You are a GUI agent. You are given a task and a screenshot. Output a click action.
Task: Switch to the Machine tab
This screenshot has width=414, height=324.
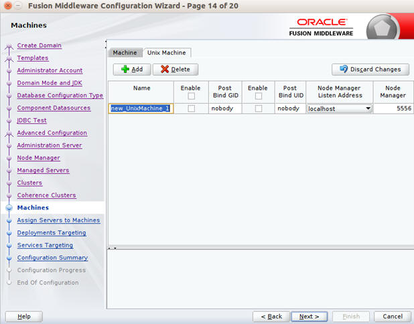125,52
